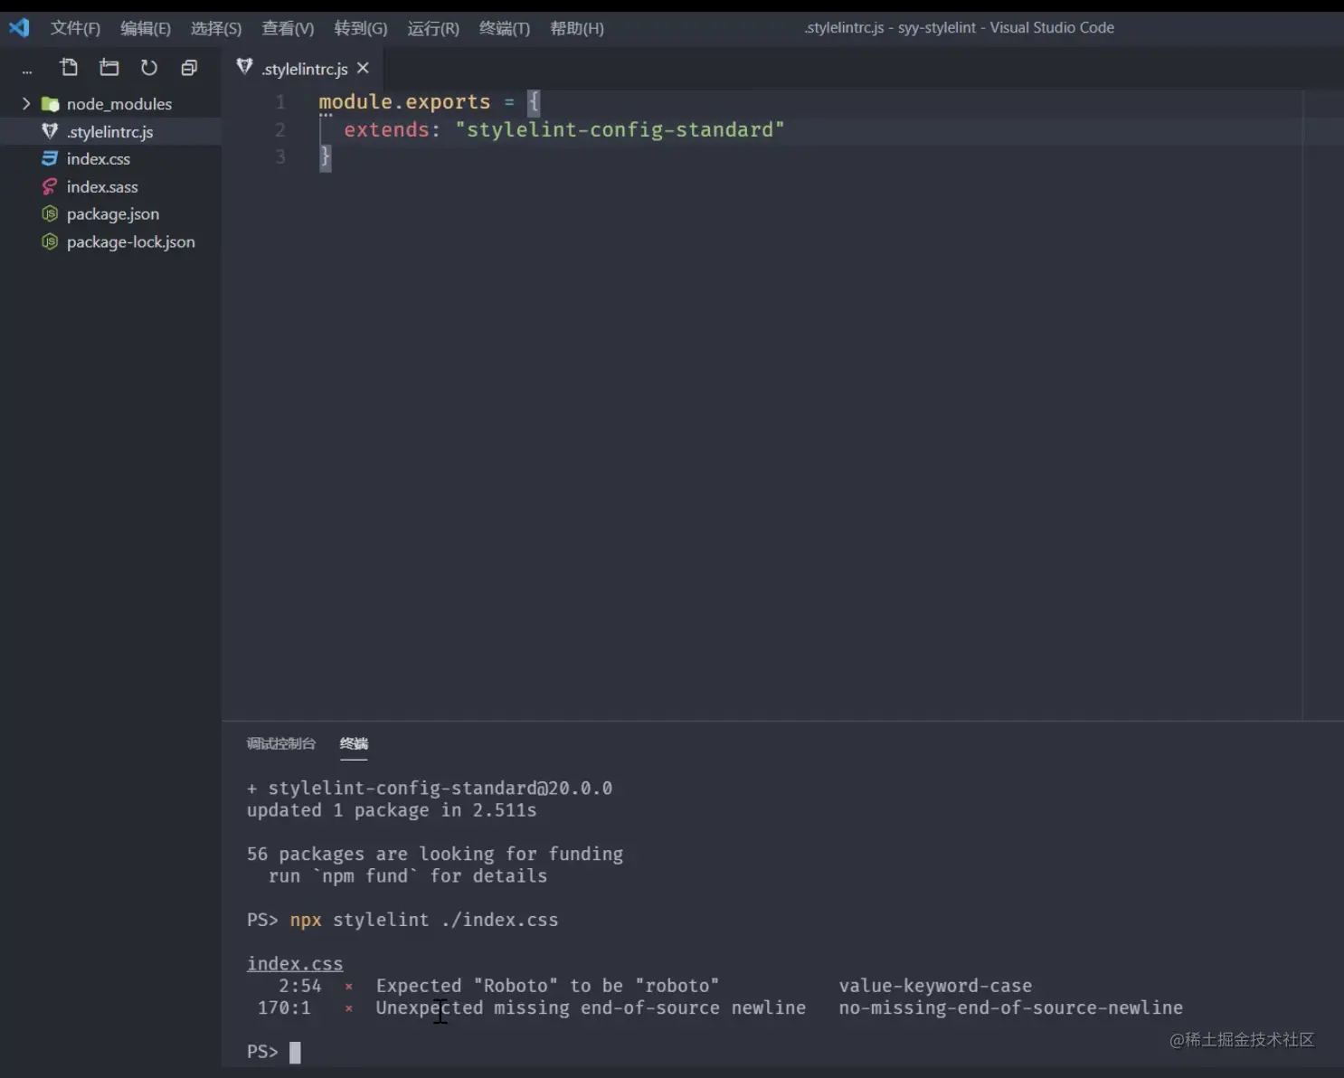Screen dimensions: 1344x1078
Task: Click the "run `npm fund` for details" line
Action: pyautogui.click(x=408, y=875)
